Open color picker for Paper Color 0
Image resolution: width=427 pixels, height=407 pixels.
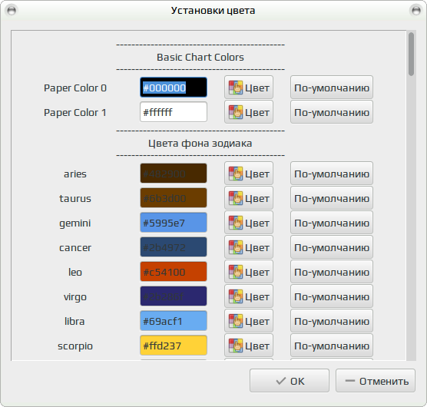249,88
